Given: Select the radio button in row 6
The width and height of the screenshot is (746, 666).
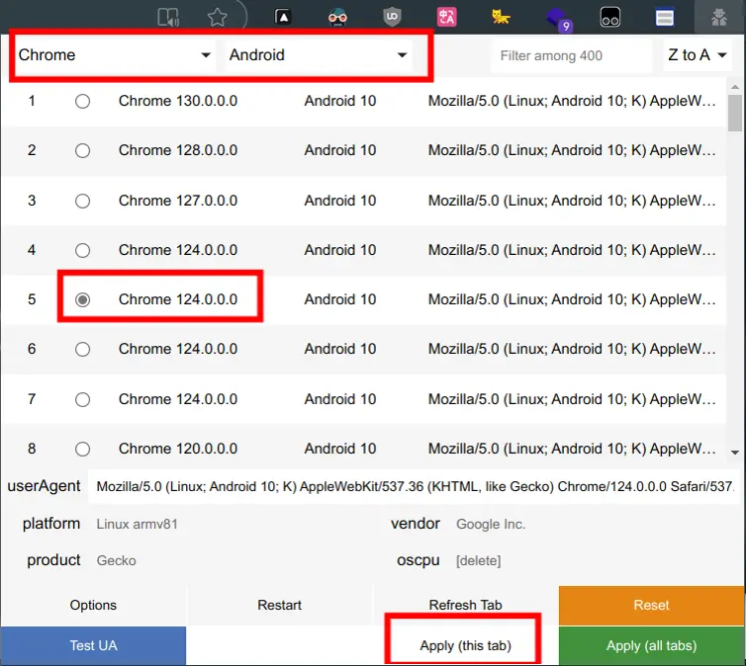Looking at the screenshot, I should click(82, 349).
